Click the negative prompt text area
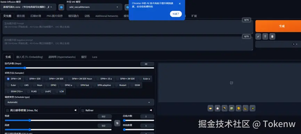The width and height of the screenshot is (301, 134). click(128, 44)
